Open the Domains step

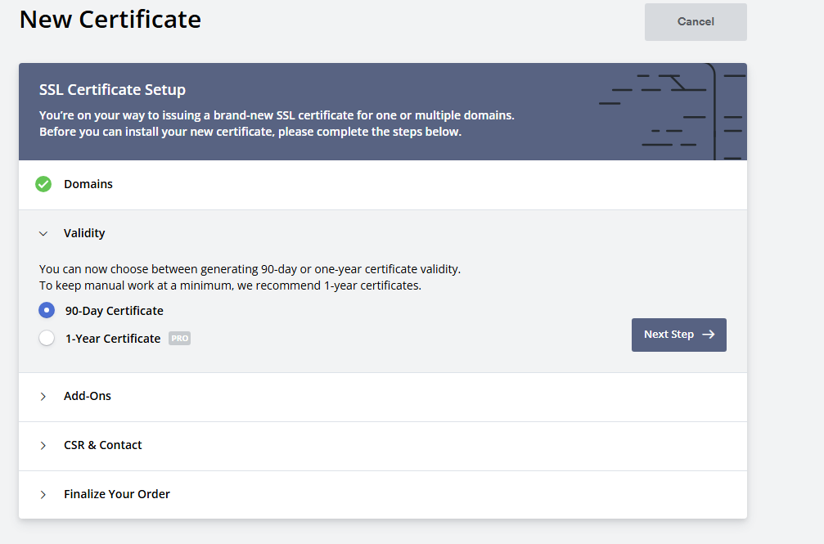[88, 184]
